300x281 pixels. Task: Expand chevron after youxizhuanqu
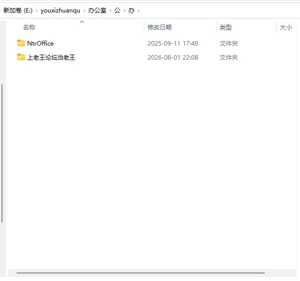click(x=84, y=11)
